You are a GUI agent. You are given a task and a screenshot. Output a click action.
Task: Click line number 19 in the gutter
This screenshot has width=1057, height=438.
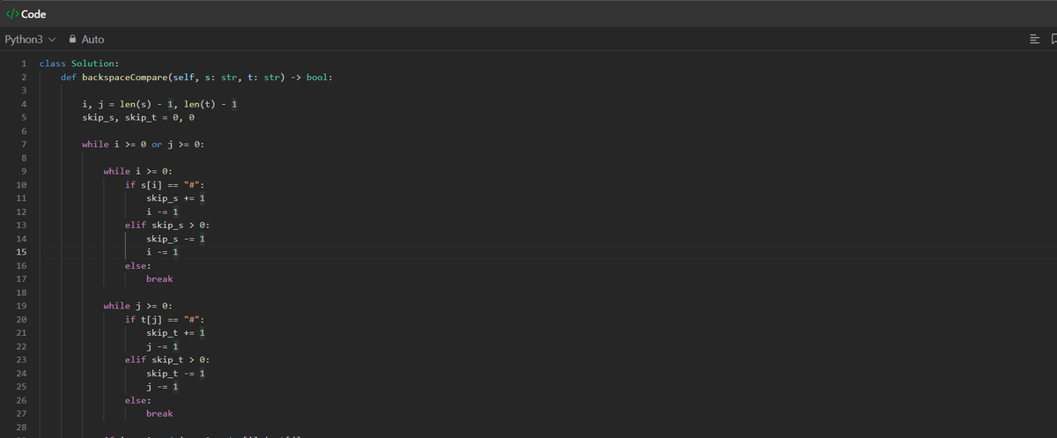pos(19,306)
